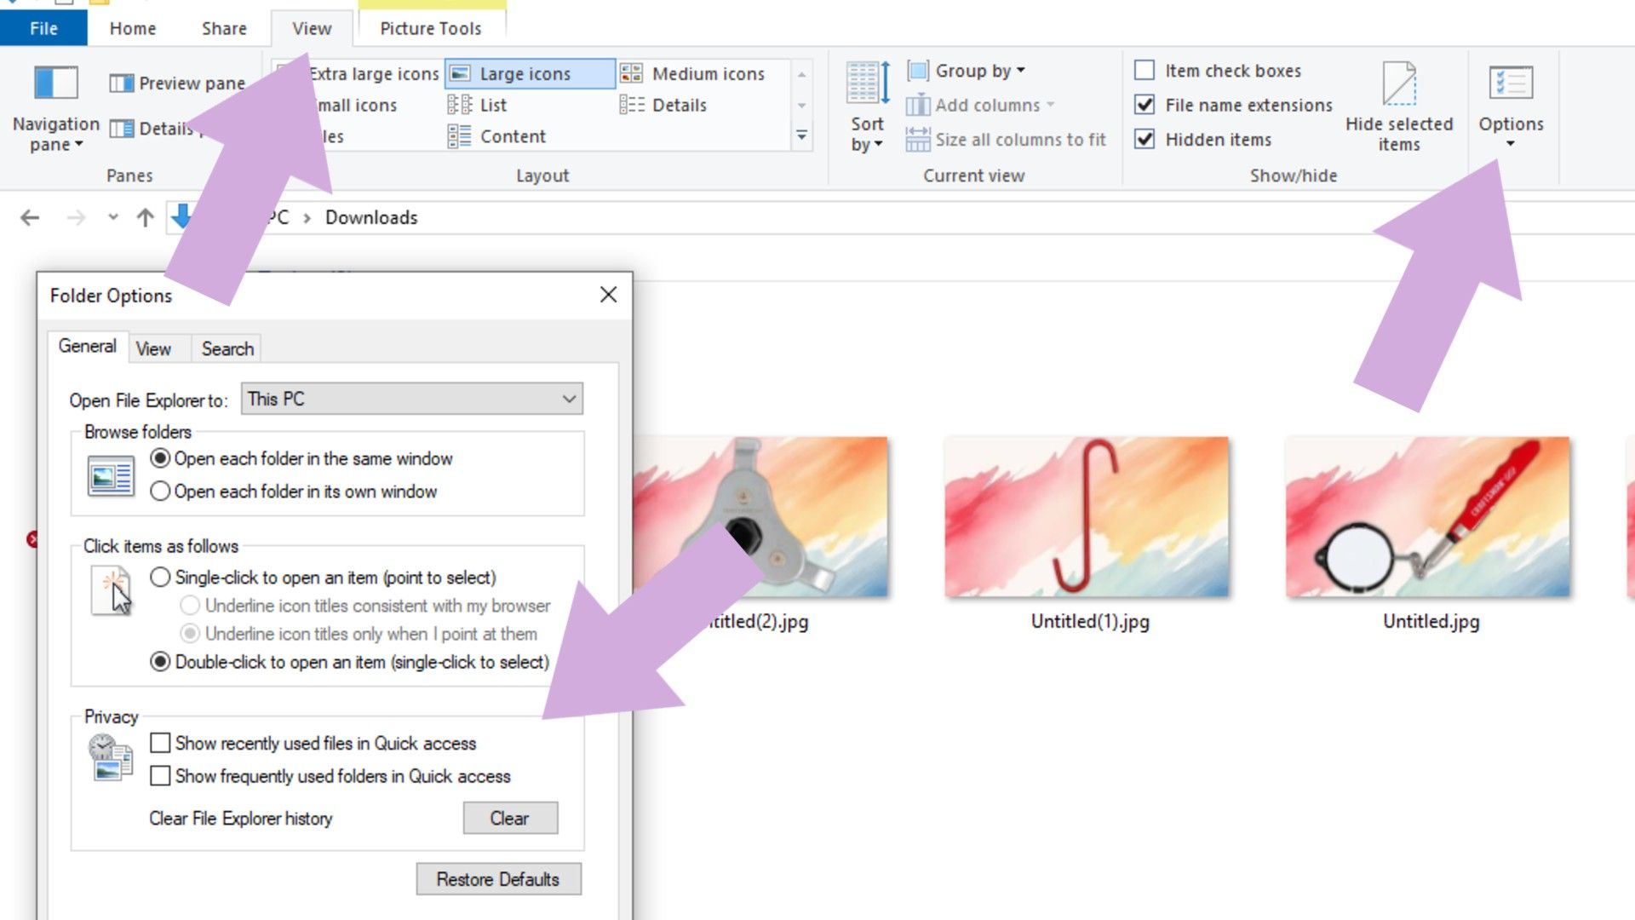This screenshot has width=1635, height=920.
Task: Select the Untitled.jpg mirror tool thumbnail
Action: pyautogui.click(x=1428, y=517)
